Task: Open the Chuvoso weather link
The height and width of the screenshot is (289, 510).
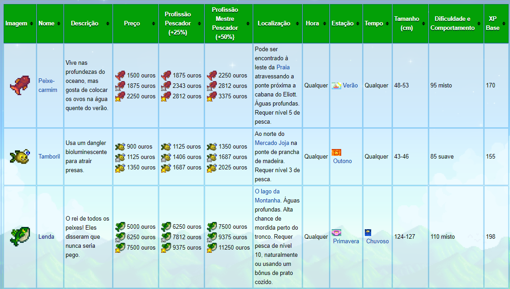Action: tap(378, 241)
